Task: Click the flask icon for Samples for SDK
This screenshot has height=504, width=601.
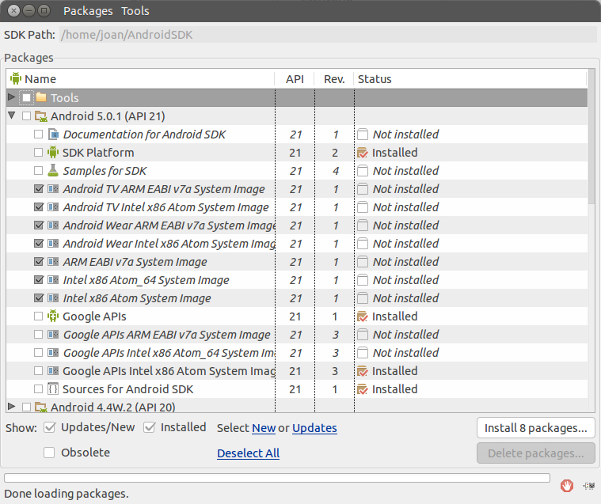Action: 53,170
